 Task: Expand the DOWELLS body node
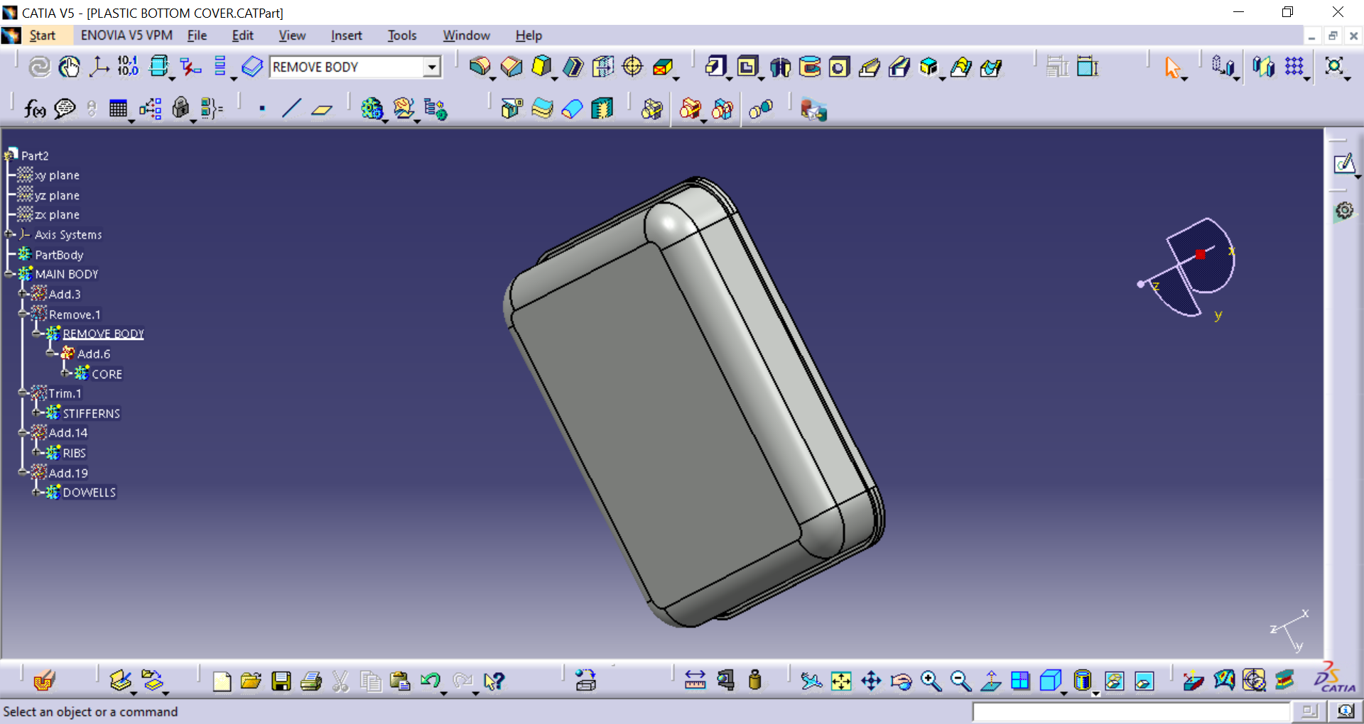(x=38, y=492)
